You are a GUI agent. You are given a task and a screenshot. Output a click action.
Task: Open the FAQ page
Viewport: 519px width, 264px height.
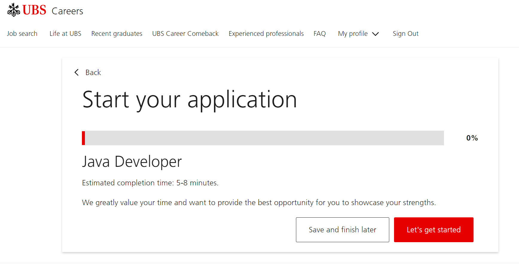[320, 33]
